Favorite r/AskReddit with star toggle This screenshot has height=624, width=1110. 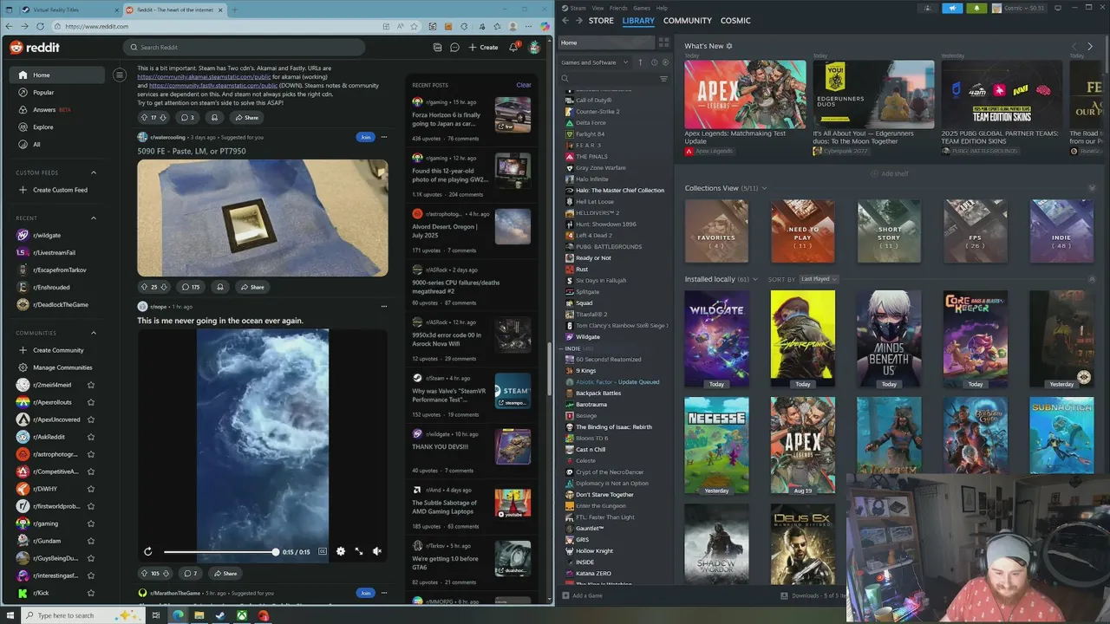90,437
